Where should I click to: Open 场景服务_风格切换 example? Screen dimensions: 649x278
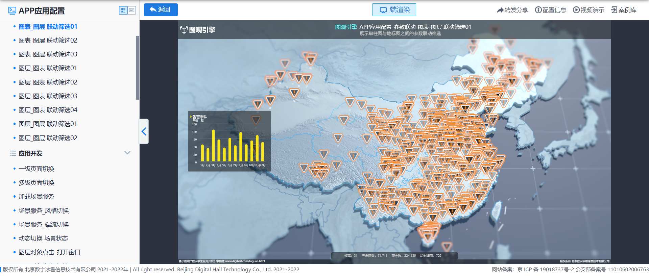click(44, 211)
